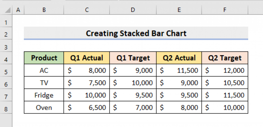Select row 4 header
This screenshot has width=263, height=127.
[x=6, y=60]
